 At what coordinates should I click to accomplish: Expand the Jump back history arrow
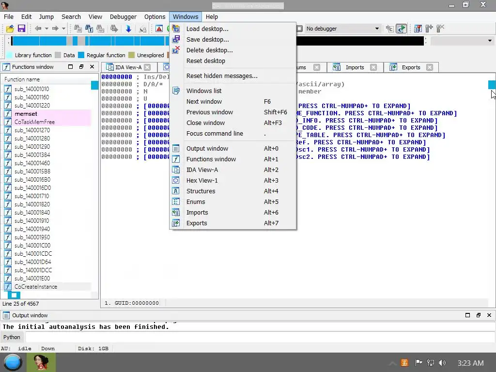[46, 29]
